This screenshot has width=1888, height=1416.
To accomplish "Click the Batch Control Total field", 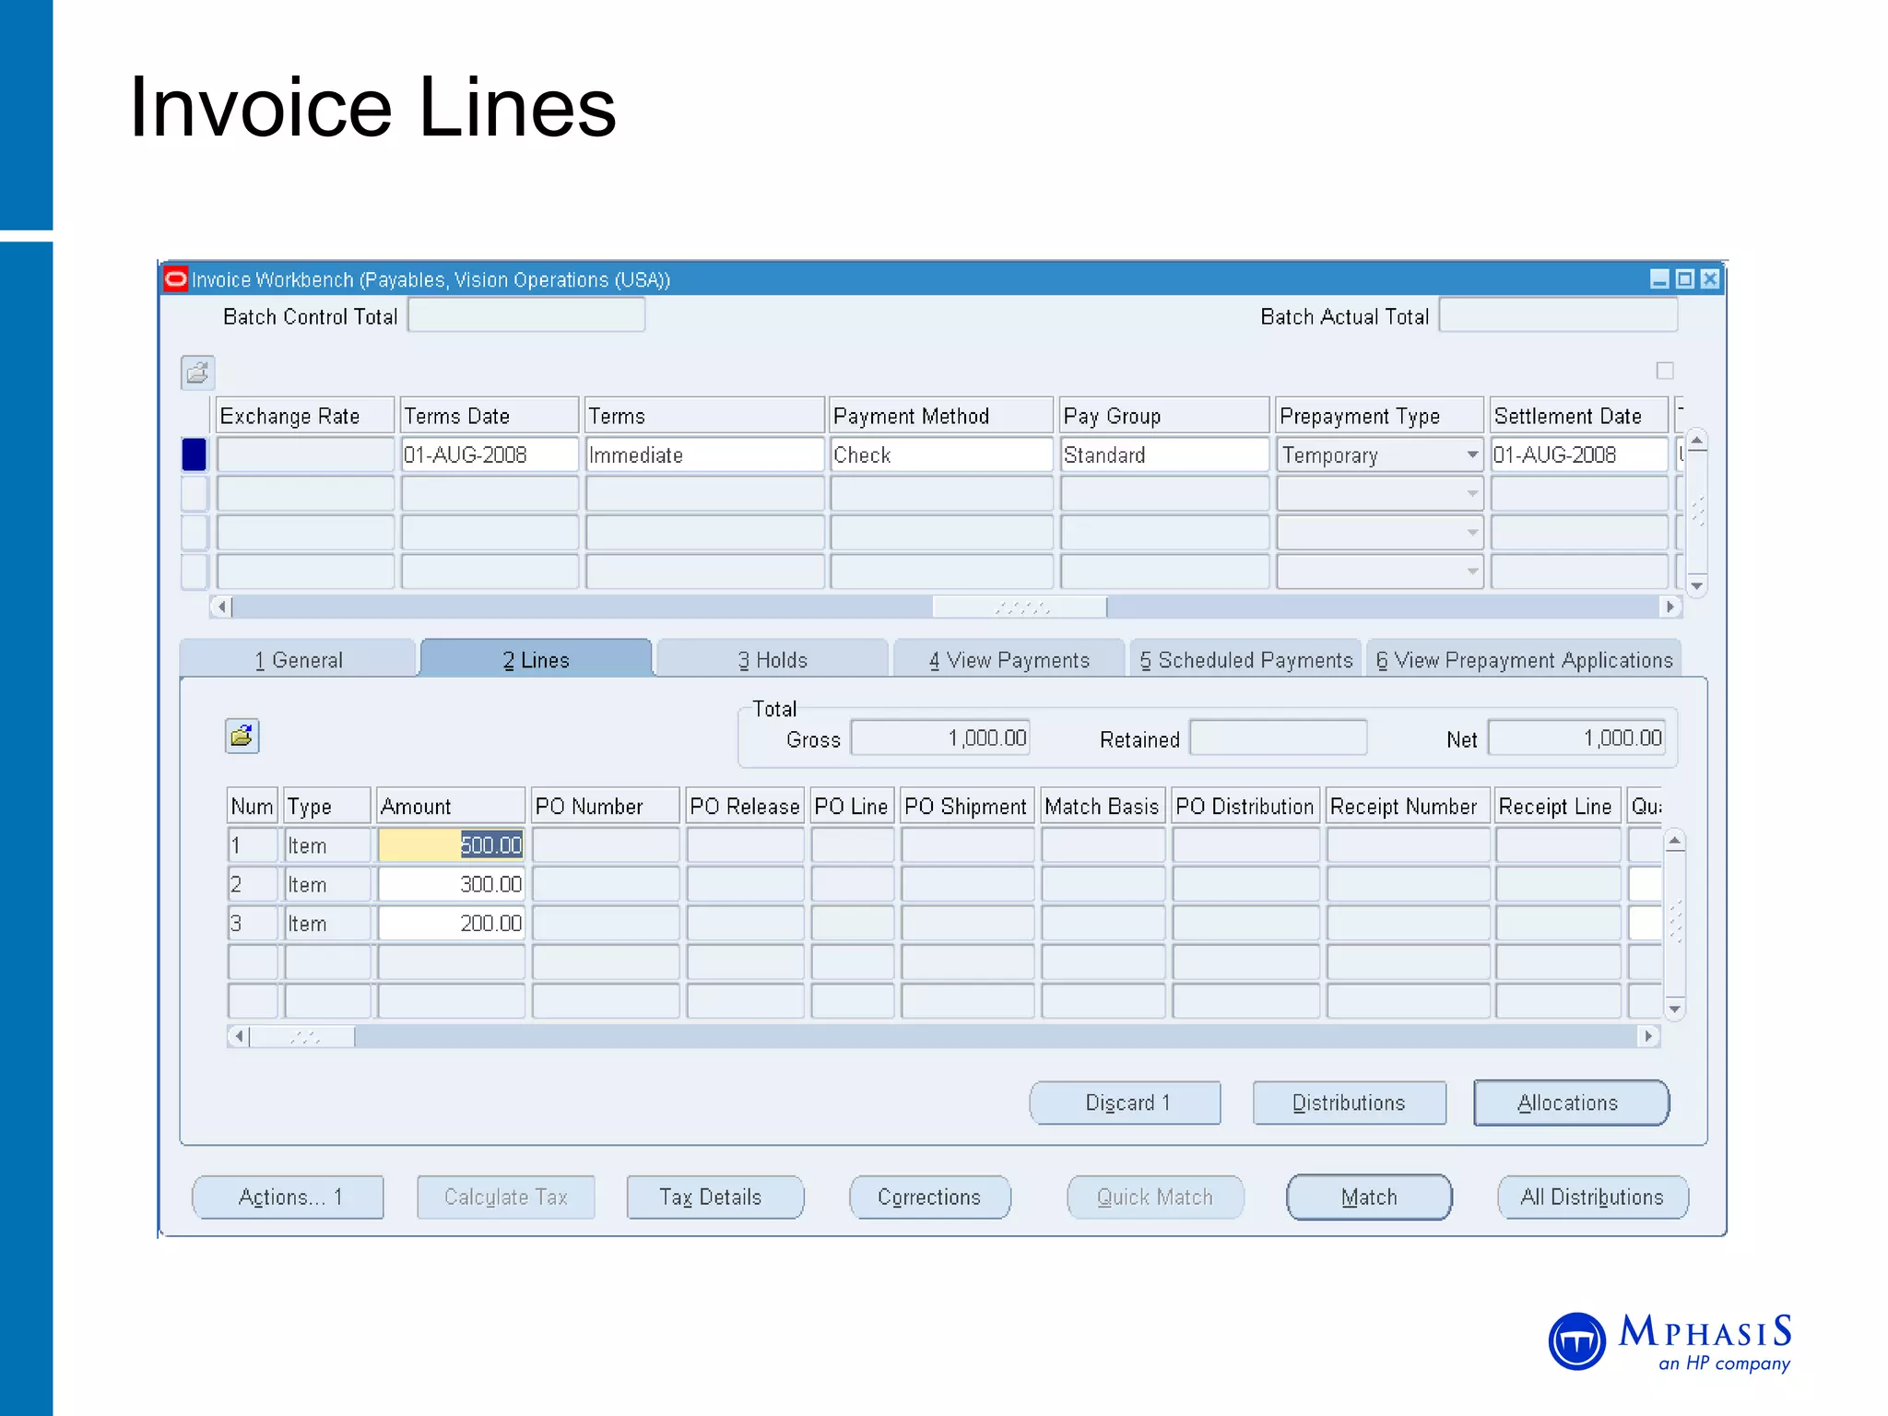I will click(x=526, y=315).
